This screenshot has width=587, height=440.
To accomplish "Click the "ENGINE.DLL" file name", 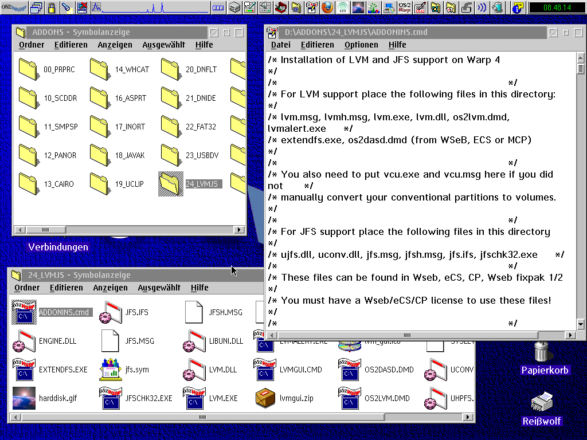I will click(58, 341).
